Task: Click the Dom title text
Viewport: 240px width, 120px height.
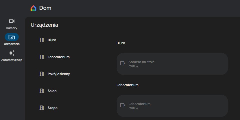Action: [x=45, y=8]
